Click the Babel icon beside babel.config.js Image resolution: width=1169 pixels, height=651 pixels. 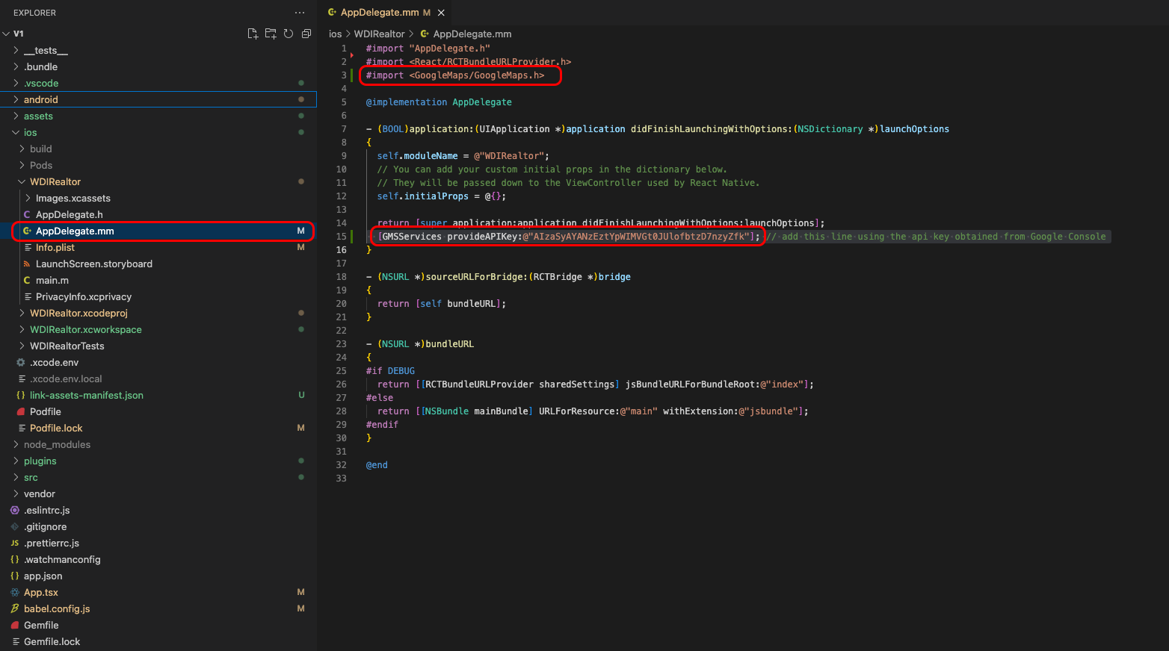click(15, 609)
